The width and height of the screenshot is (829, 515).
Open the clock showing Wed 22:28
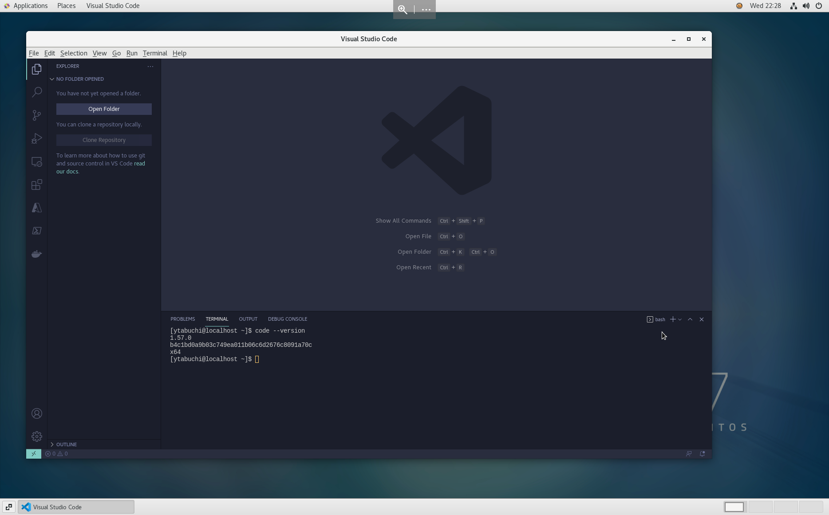pyautogui.click(x=766, y=6)
